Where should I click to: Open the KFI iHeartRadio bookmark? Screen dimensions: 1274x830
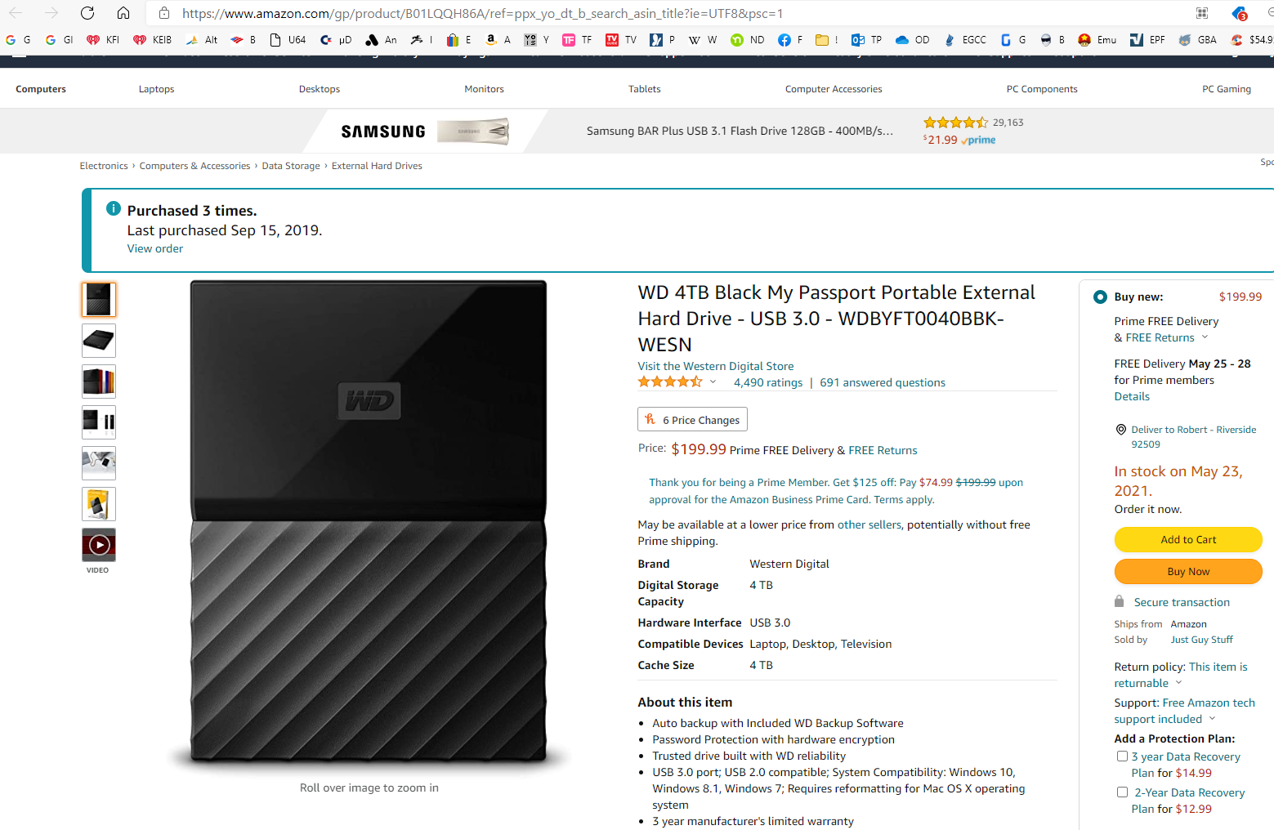(103, 39)
